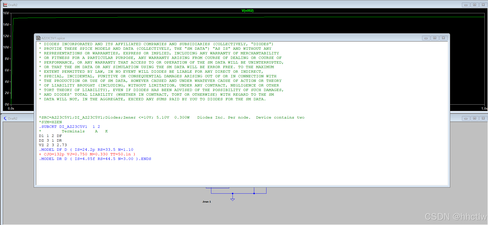
Task: Click the 16V label on voltage axis
Action: coord(6,13)
